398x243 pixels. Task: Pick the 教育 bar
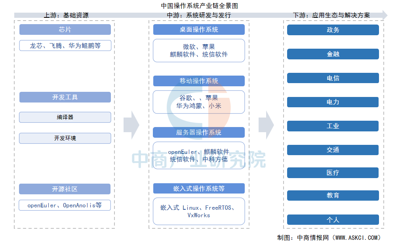(333, 196)
